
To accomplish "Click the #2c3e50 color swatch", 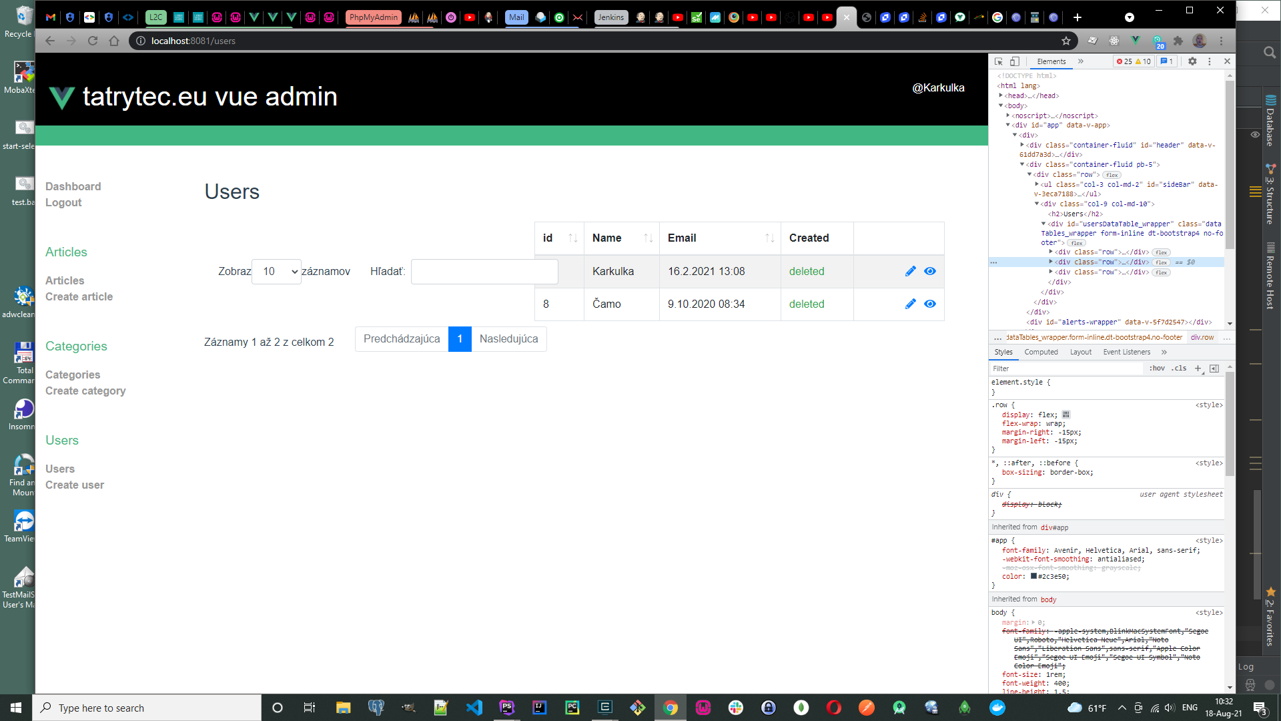I will click(1033, 575).
